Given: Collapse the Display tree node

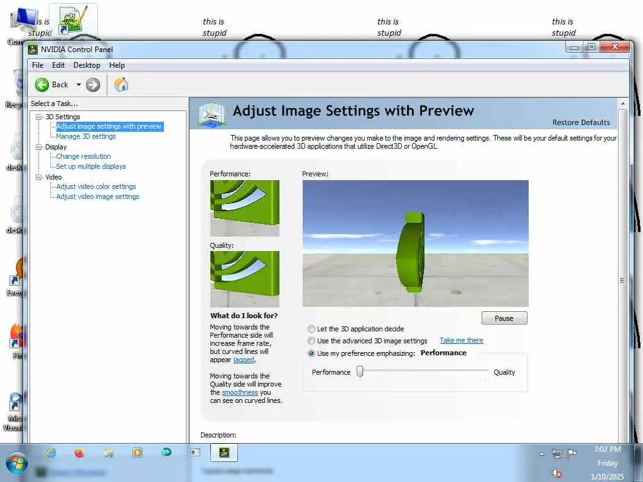Looking at the screenshot, I should tap(39, 147).
